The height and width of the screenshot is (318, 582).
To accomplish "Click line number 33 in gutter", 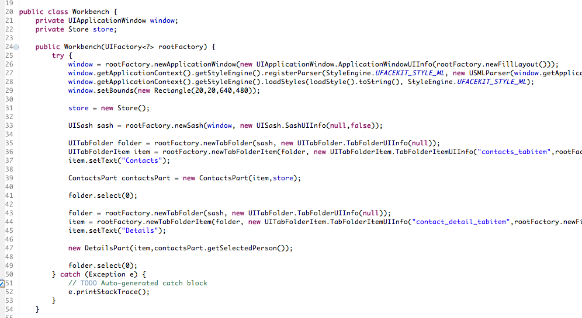I will pos(9,125).
